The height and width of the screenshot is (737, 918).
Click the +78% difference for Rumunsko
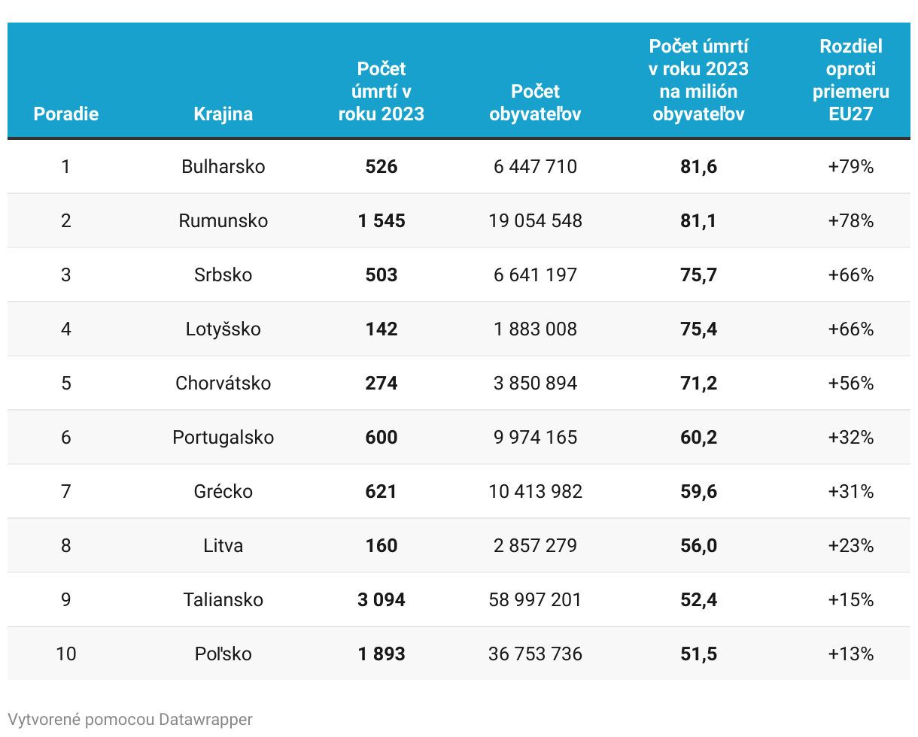tap(850, 221)
